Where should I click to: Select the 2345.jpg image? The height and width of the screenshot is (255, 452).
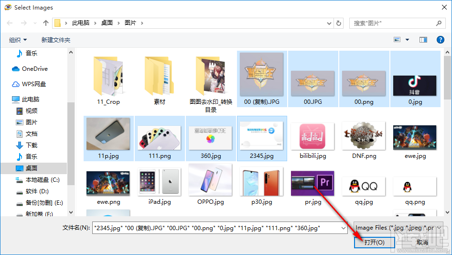click(262, 139)
